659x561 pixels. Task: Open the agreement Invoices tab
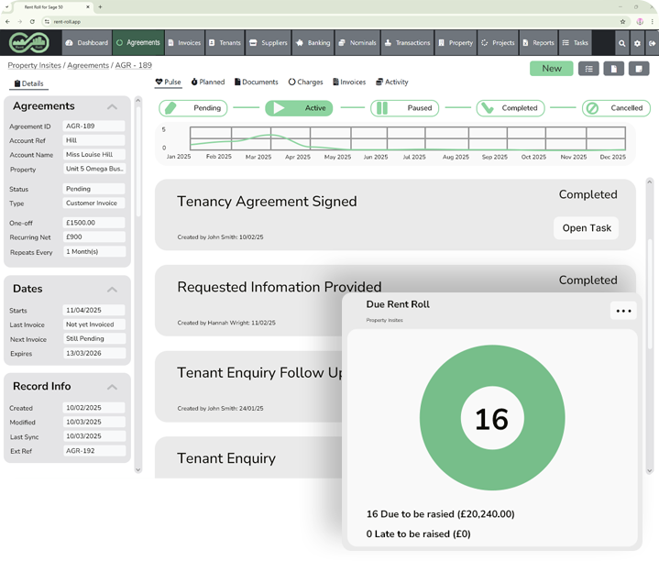[349, 82]
